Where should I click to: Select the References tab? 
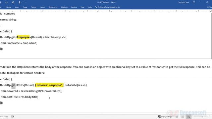53,7
